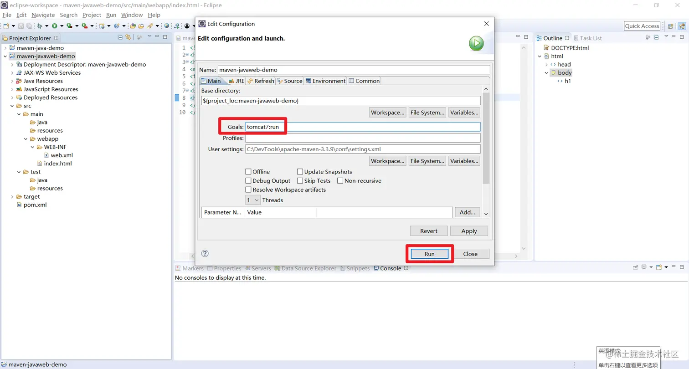Click into the Goals input field
The image size is (689, 369).
pos(363,127)
